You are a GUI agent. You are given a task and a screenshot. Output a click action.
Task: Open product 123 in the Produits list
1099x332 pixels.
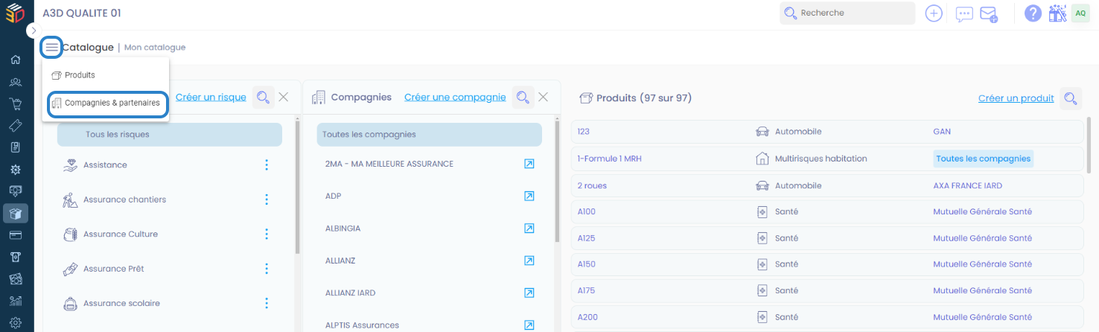[x=584, y=132]
